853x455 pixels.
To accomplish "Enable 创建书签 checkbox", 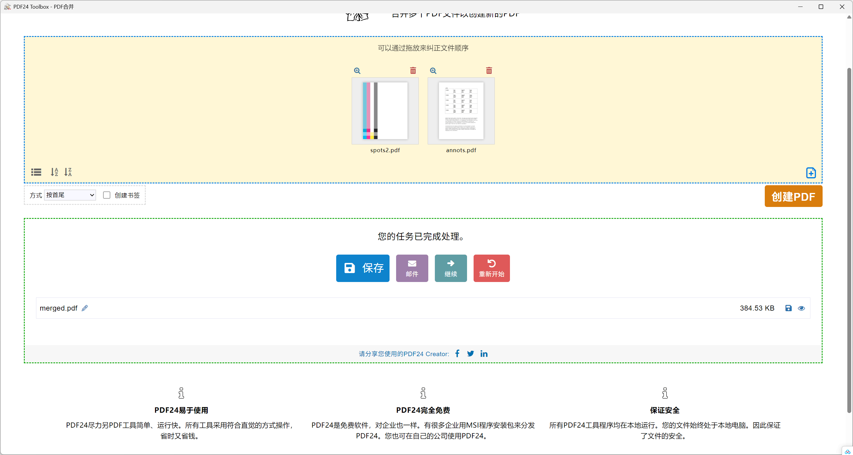I will (107, 195).
